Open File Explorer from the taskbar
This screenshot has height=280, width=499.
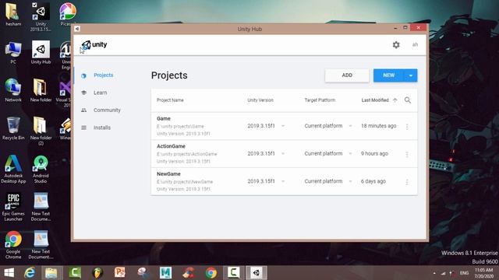[51, 273]
